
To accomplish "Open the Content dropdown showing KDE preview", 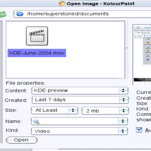I will click(x=80, y=91).
